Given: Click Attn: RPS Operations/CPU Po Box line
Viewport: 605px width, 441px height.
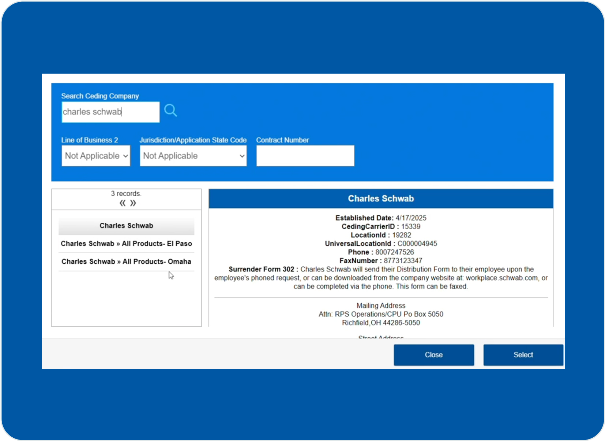Looking at the screenshot, I should 381,314.
